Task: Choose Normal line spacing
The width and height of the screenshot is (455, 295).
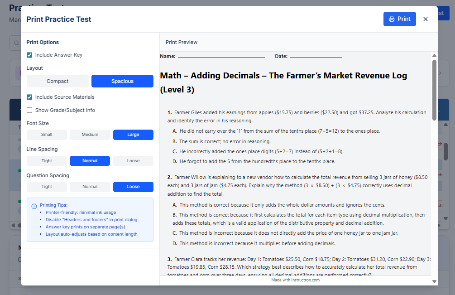Action: pos(90,161)
